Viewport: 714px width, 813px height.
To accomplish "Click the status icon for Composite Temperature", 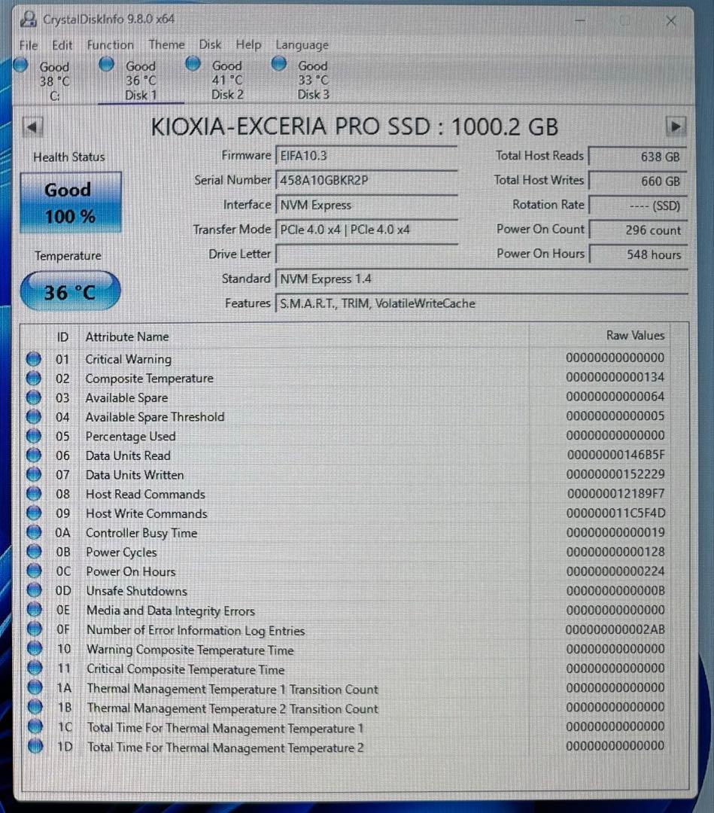I will tap(34, 378).
